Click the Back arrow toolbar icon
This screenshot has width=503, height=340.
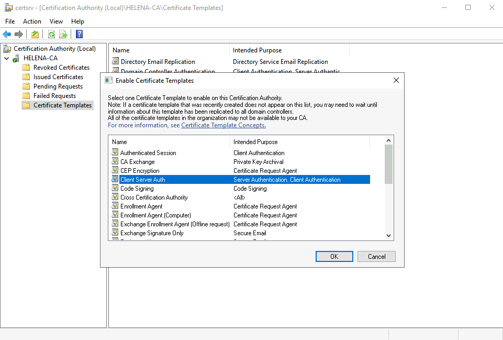(x=7, y=35)
